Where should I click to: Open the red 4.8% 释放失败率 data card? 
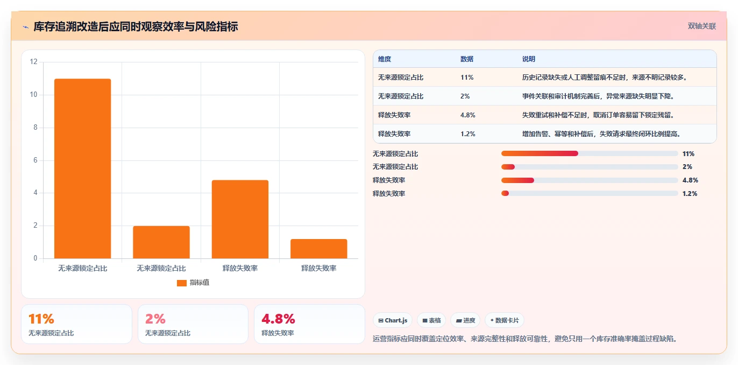pyautogui.click(x=309, y=324)
